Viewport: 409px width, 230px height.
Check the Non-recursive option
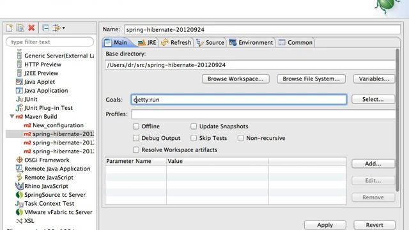(241, 138)
